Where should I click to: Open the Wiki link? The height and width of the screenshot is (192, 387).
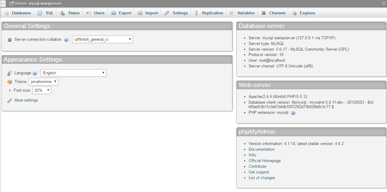point(252,155)
